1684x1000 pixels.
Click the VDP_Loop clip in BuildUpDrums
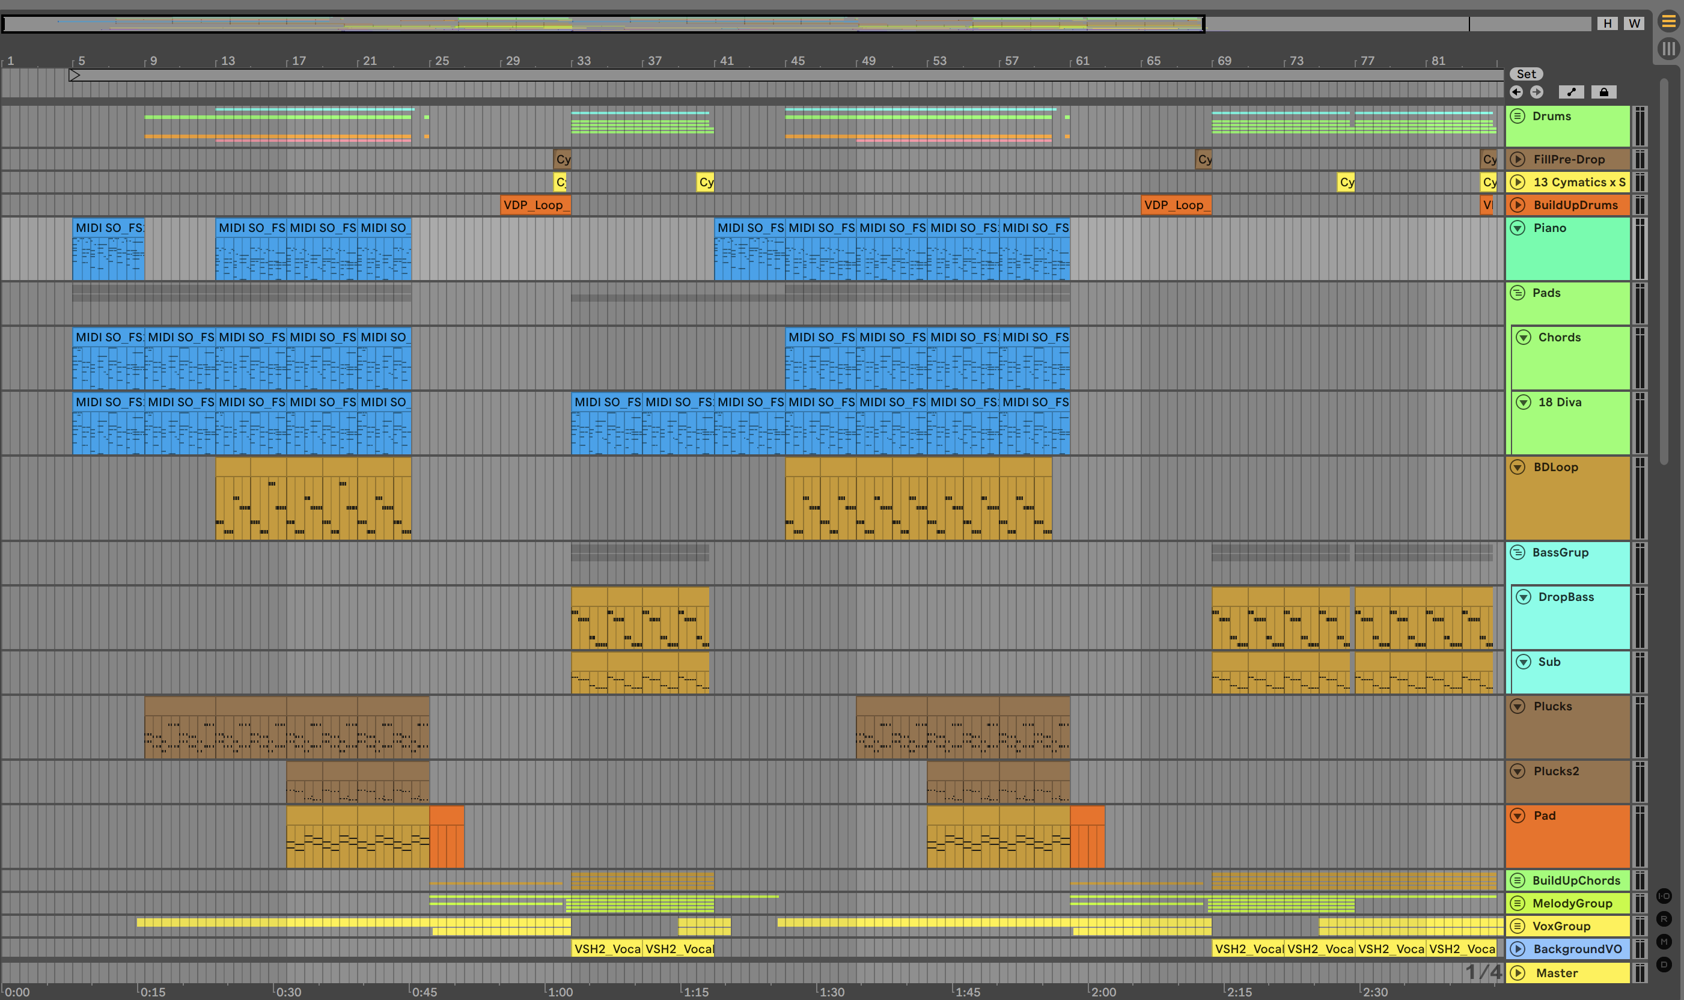tap(535, 205)
